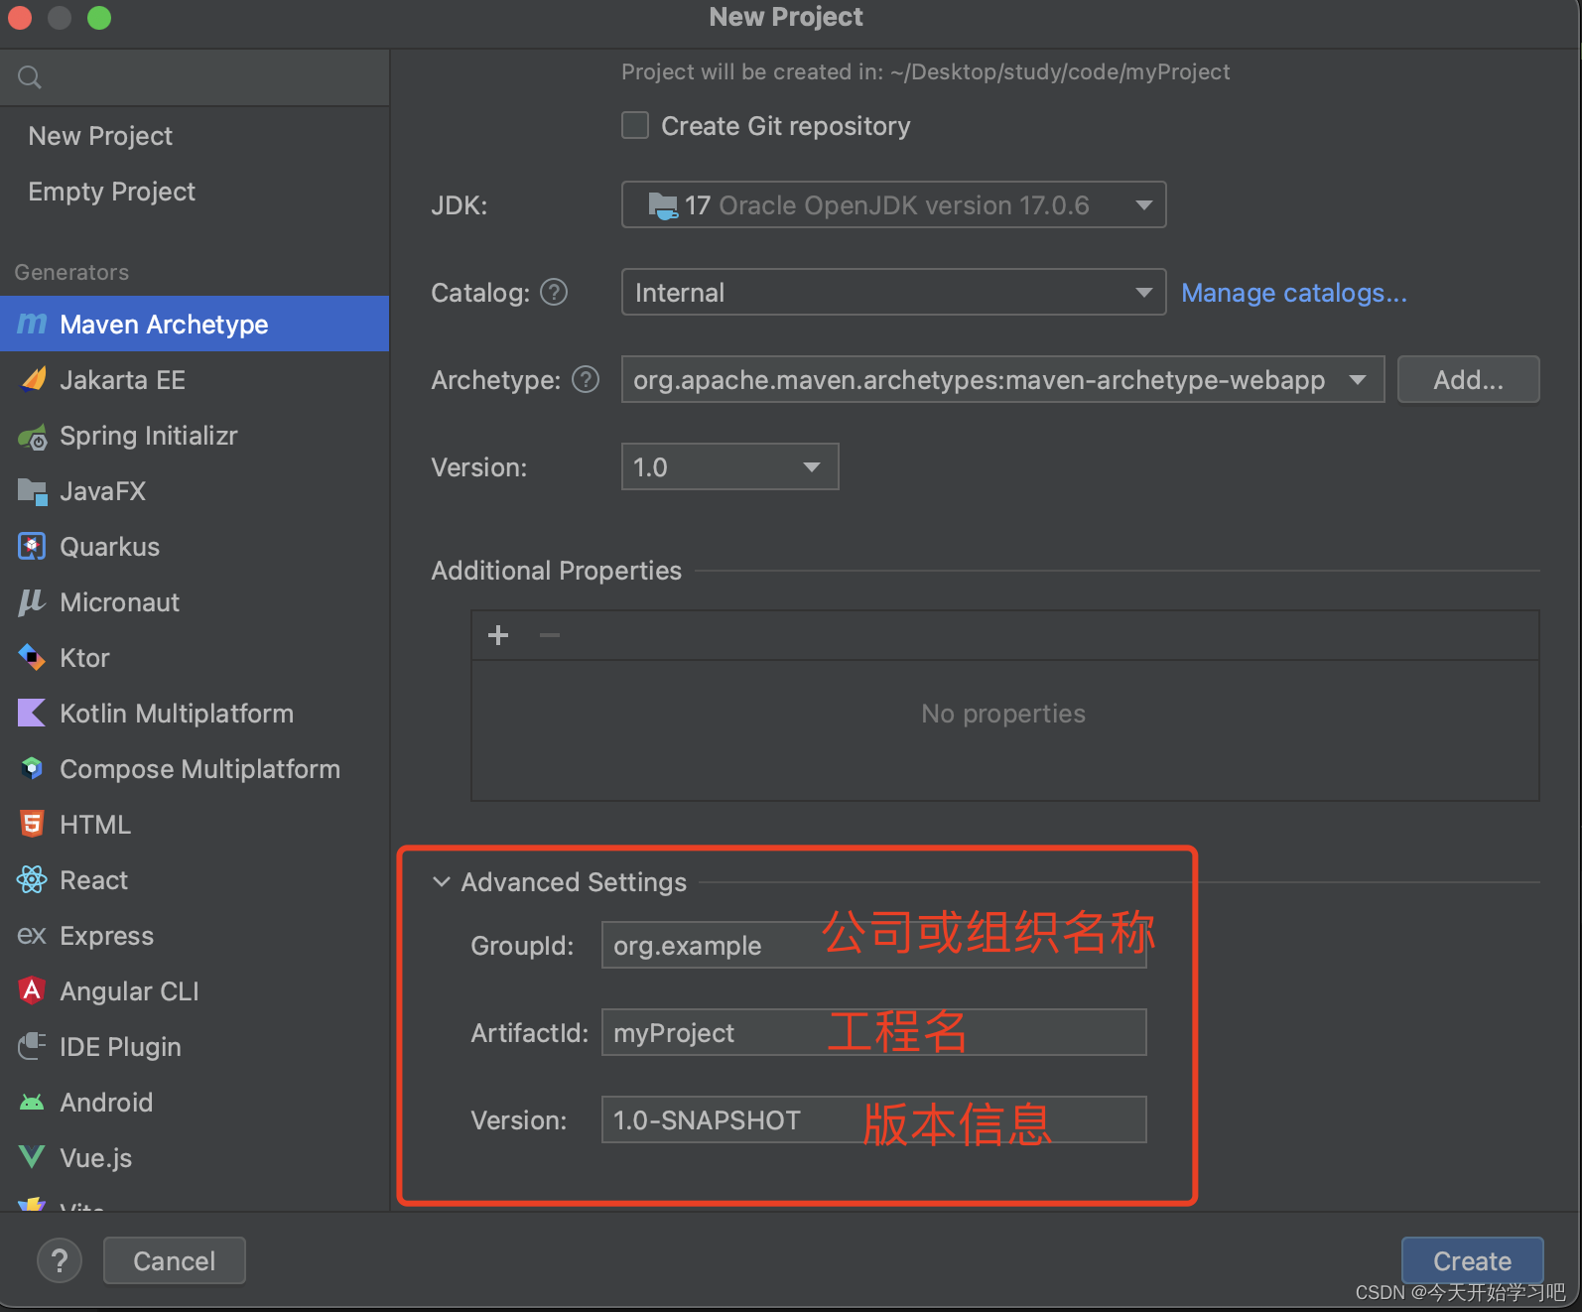Click the Maven Archetype m icon

click(32, 324)
